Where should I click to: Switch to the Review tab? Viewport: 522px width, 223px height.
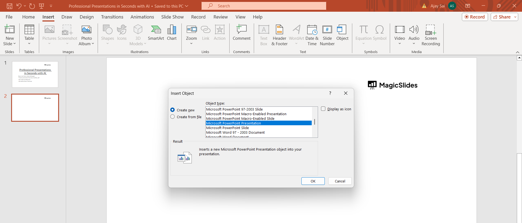(x=221, y=17)
